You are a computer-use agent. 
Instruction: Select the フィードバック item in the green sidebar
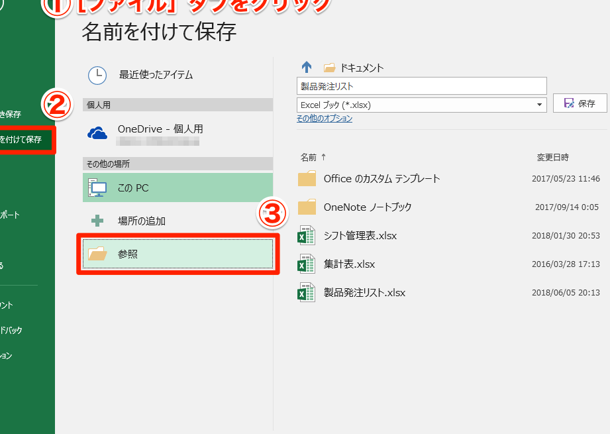(x=11, y=330)
